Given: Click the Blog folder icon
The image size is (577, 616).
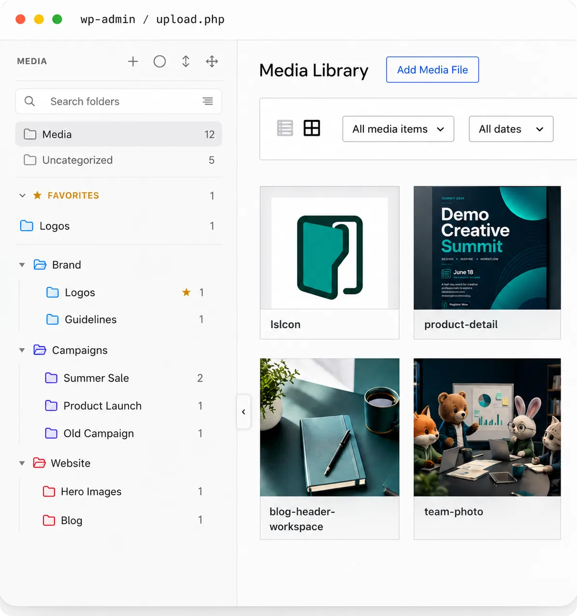Looking at the screenshot, I should pos(49,520).
